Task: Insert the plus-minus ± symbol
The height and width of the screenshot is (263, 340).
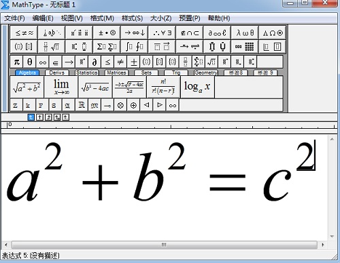Action: [133, 62]
